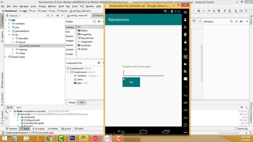Click the search icon in the Palette panel

(x=94, y=21)
